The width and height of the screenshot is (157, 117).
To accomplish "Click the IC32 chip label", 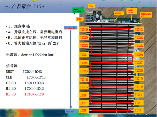I will click(x=84, y=45).
